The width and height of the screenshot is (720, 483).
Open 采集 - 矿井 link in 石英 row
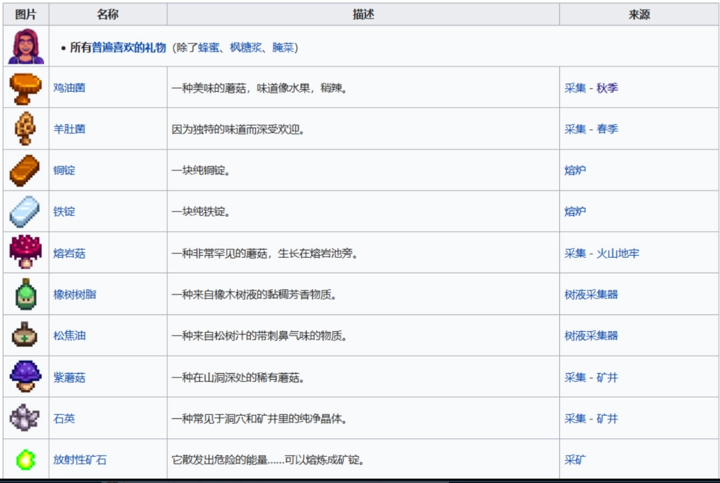pyautogui.click(x=591, y=418)
